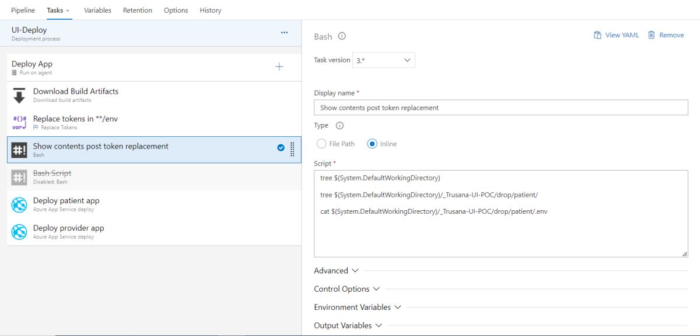Click the Download Build Artifacts arrow icon
Screen dimensions: 700x336
(19, 95)
